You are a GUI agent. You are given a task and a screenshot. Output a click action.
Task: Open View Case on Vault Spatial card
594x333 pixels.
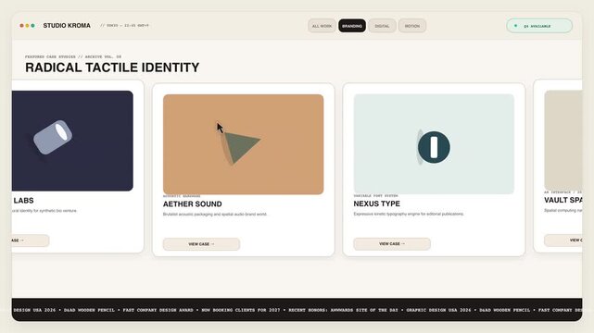pyautogui.click(x=562, y=240)
